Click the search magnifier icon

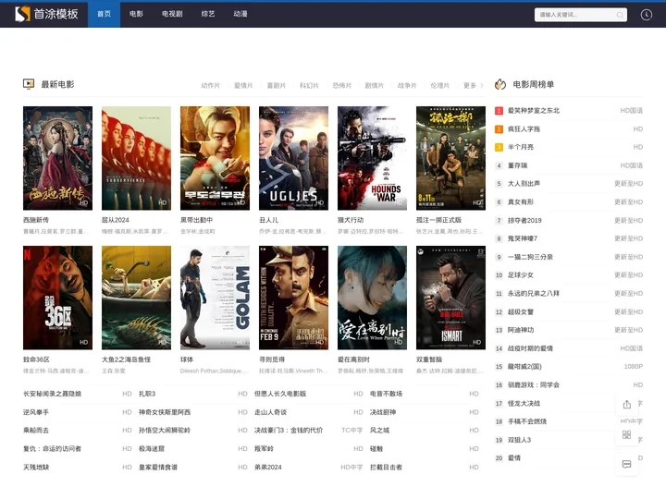click(620, 15)
